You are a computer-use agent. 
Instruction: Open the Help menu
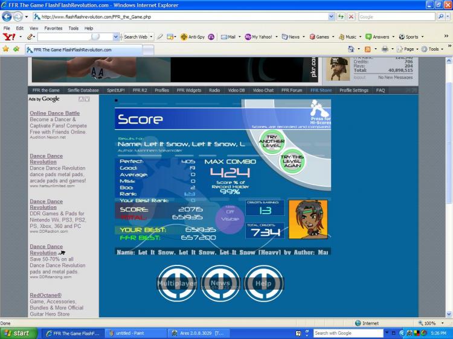click(x=89, y=28)
